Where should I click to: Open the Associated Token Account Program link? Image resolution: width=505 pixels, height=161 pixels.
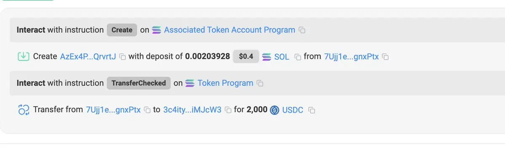point(230,30)
